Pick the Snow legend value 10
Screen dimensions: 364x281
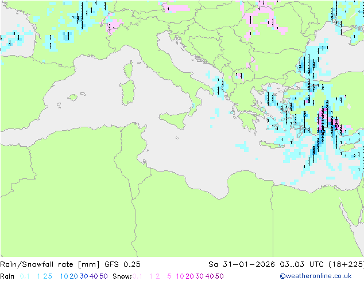tap(180, 276)
